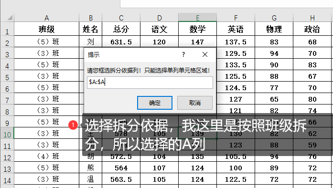Select column B header
Image resolution: width=333 pixels, height=188 pixels.
point(91,18)
